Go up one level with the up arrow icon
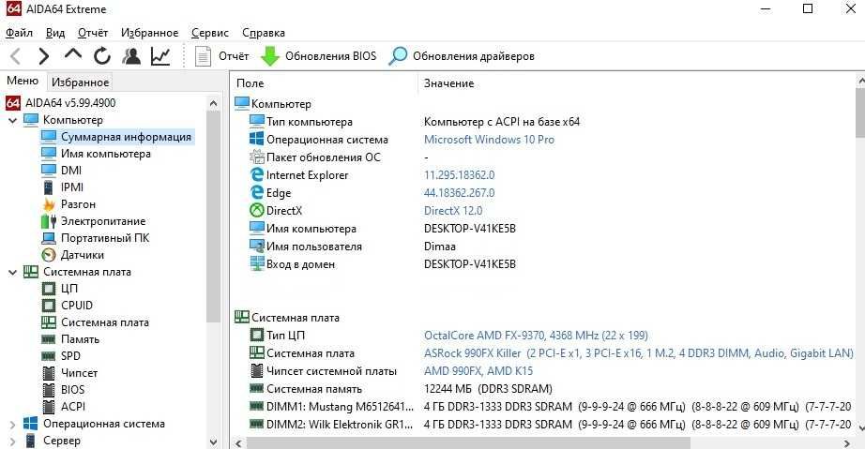Viewport: 865px width, 449px height. [x=73, y=54]
